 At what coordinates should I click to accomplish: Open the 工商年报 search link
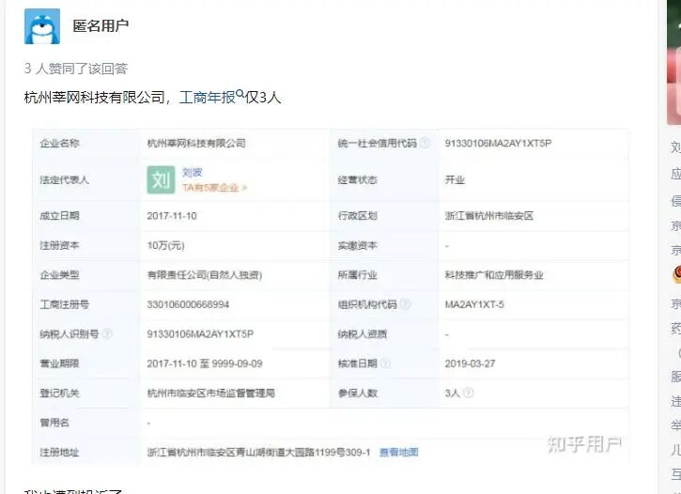pyautogui.click(x=208, y=98)
